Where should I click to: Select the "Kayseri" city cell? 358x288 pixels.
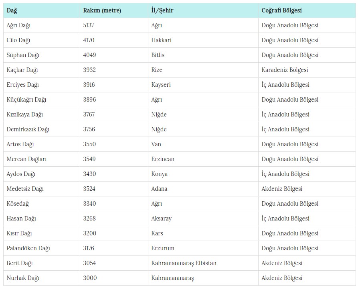point(161,85)
